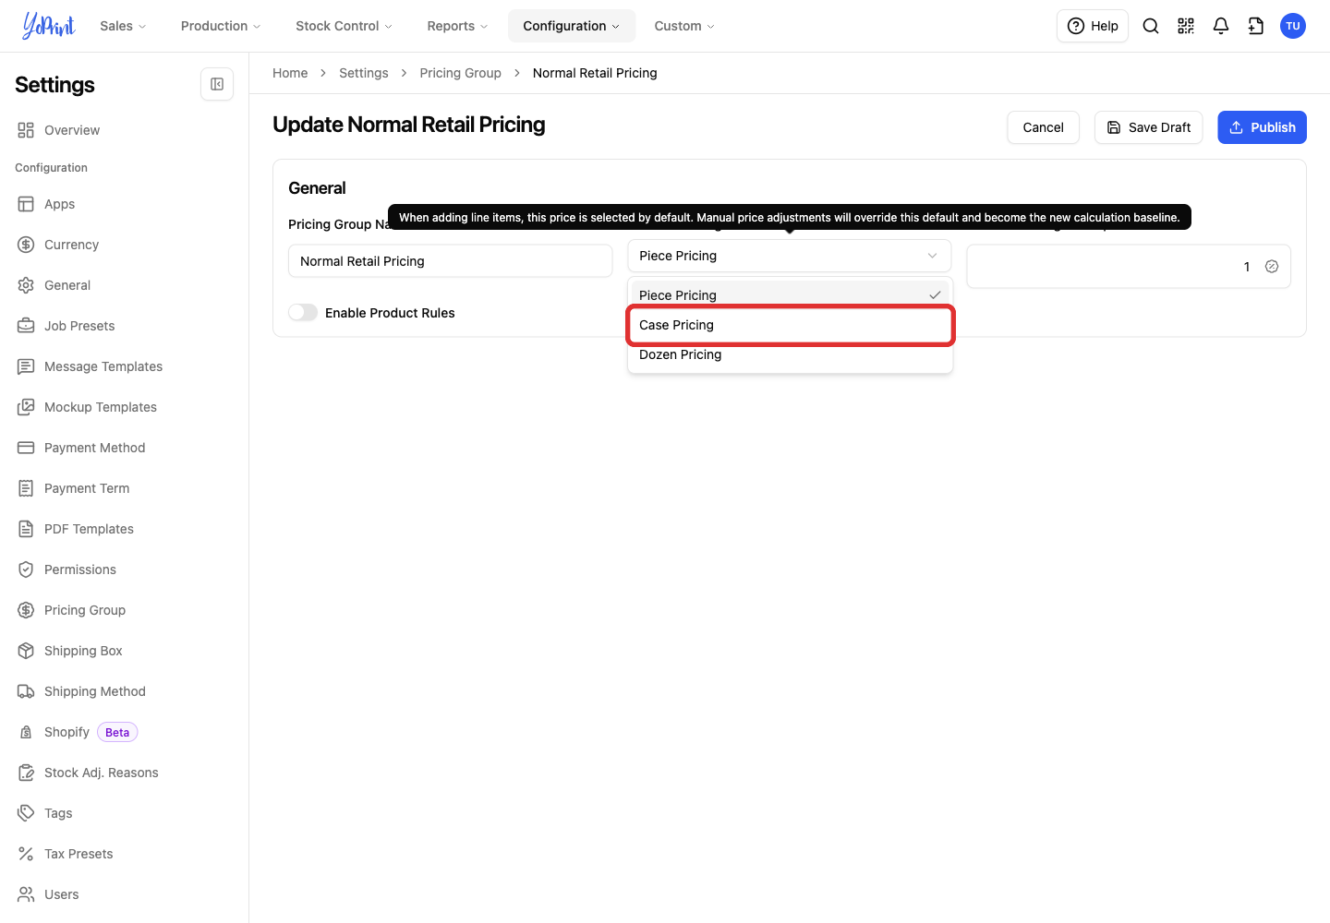Click the circle icon in quantity field
Viewport: 1330px width, 923px height.
pyautogui.click(x=1272, y=267)
